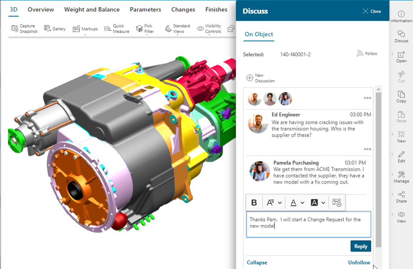The height and width of the screenshot is (269, 413).
Task: Open the Manage panel
Action: [401, 177]
